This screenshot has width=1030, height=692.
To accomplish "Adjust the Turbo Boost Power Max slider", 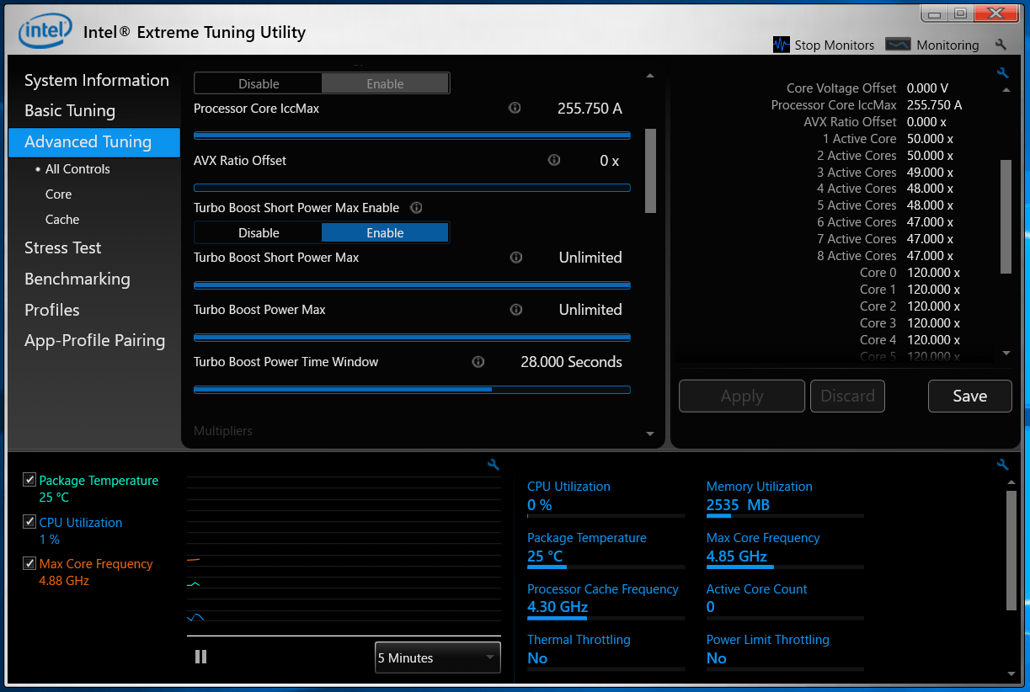I will 412,337.
